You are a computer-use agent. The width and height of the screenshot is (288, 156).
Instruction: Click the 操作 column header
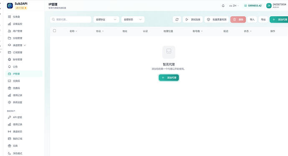(273, 31)
